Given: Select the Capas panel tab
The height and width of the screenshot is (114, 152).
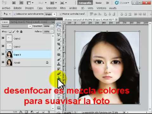Looking at the screenshot, I should 5,22.
